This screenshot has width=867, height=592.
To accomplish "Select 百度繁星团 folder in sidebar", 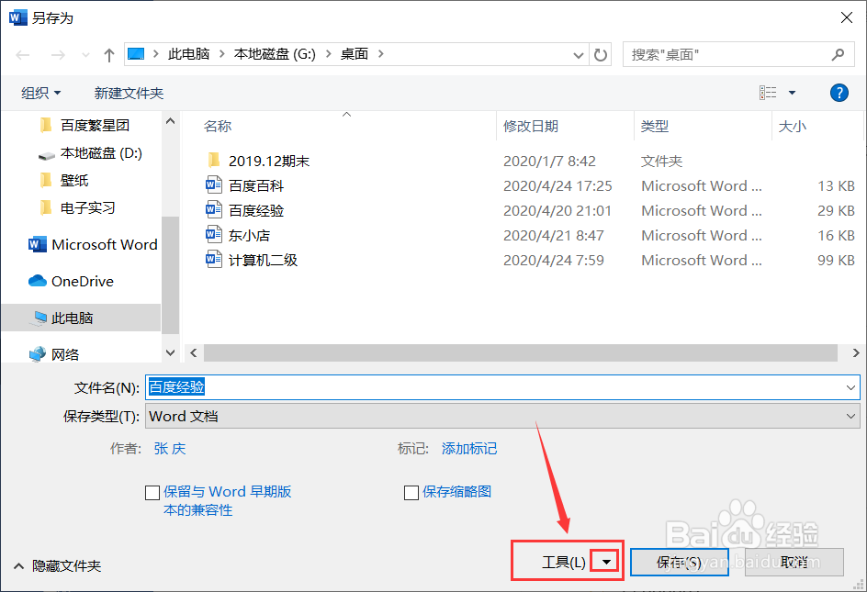I will pyautogui.click(x=84, y=126).
